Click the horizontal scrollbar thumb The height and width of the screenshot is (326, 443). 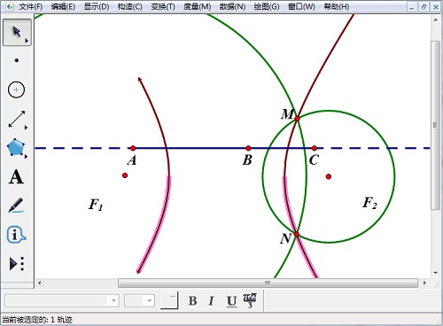pos(268,283)
